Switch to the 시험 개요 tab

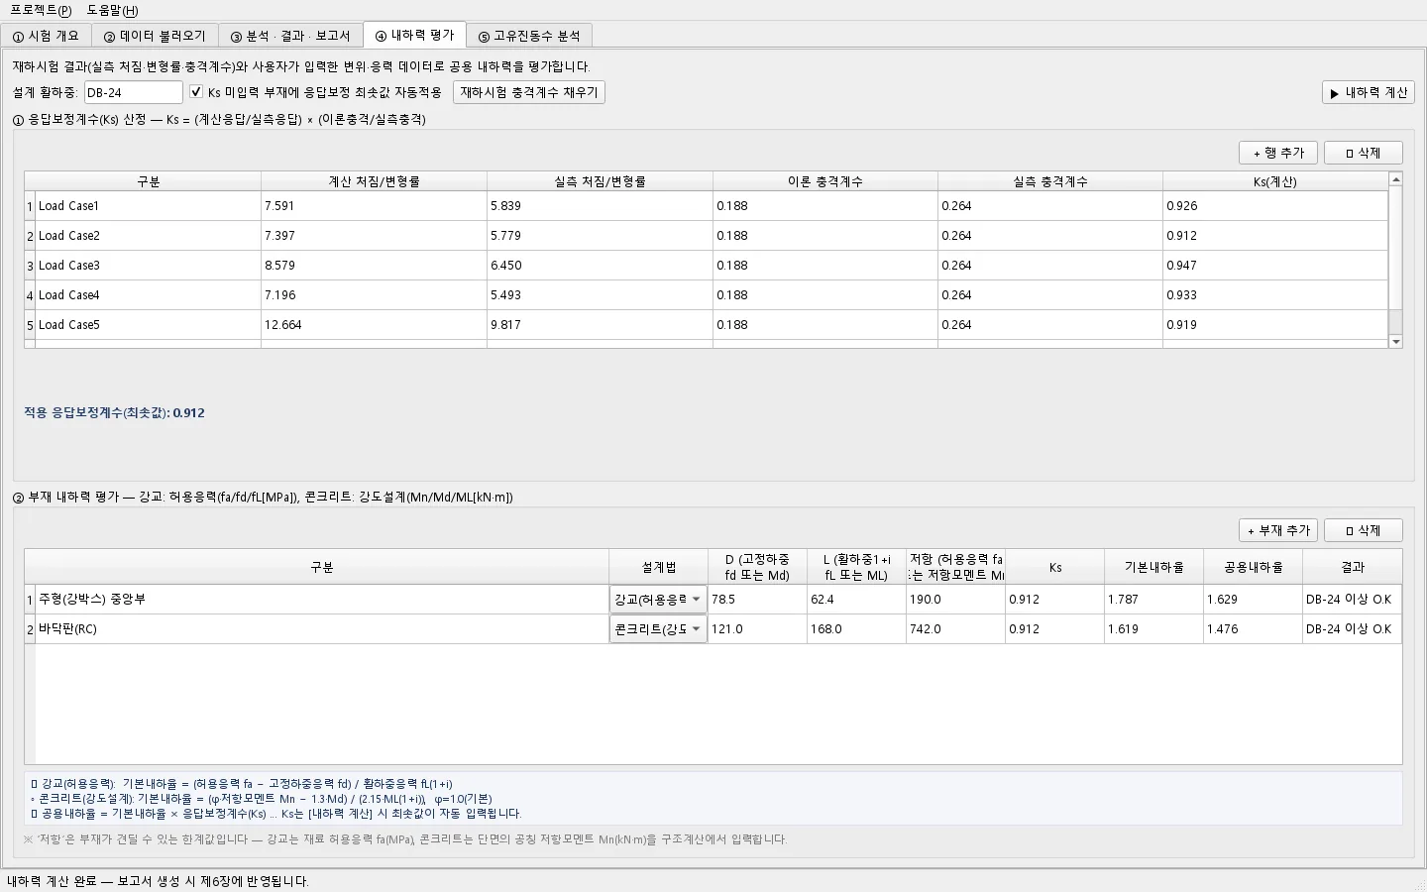46,36
